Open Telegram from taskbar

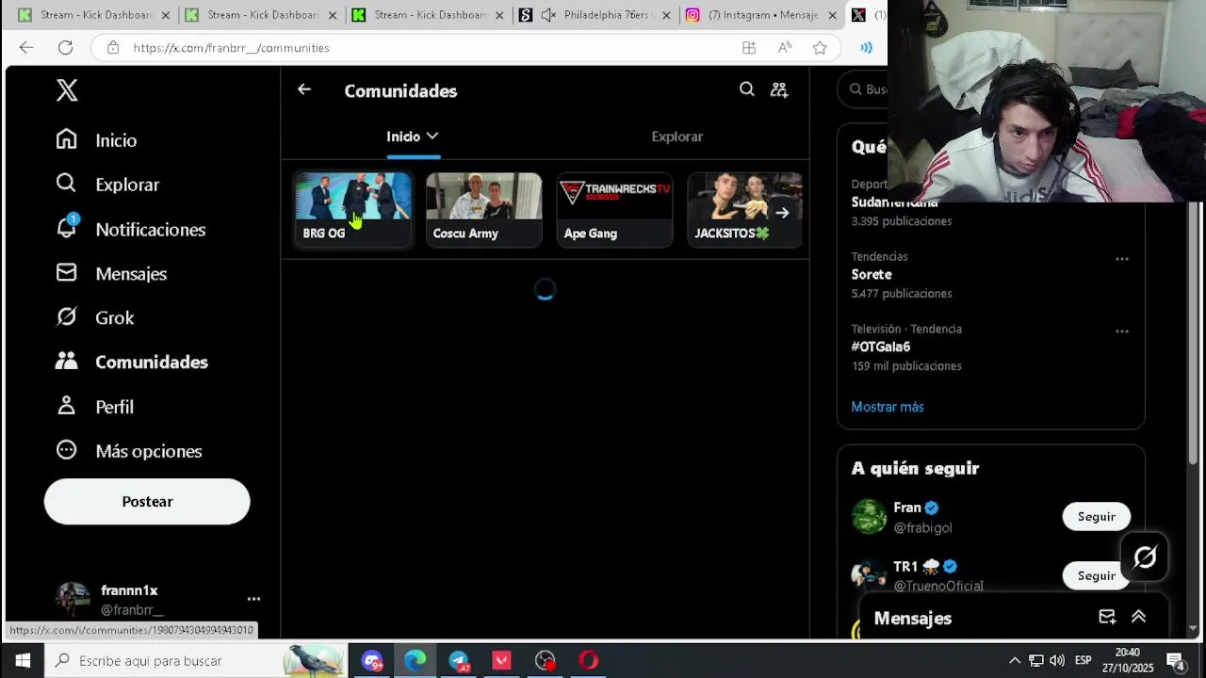tap(458, 660)
